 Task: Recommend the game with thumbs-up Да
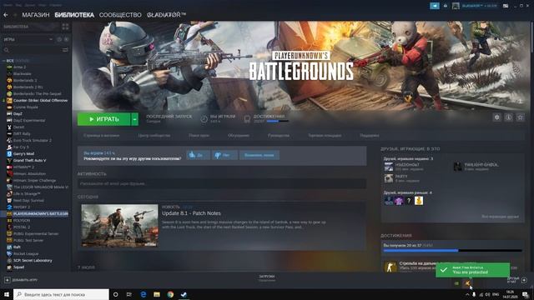point(199,155)
